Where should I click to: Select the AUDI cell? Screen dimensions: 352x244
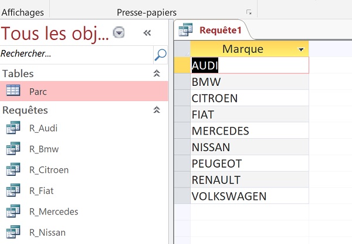tap(250, 65)
